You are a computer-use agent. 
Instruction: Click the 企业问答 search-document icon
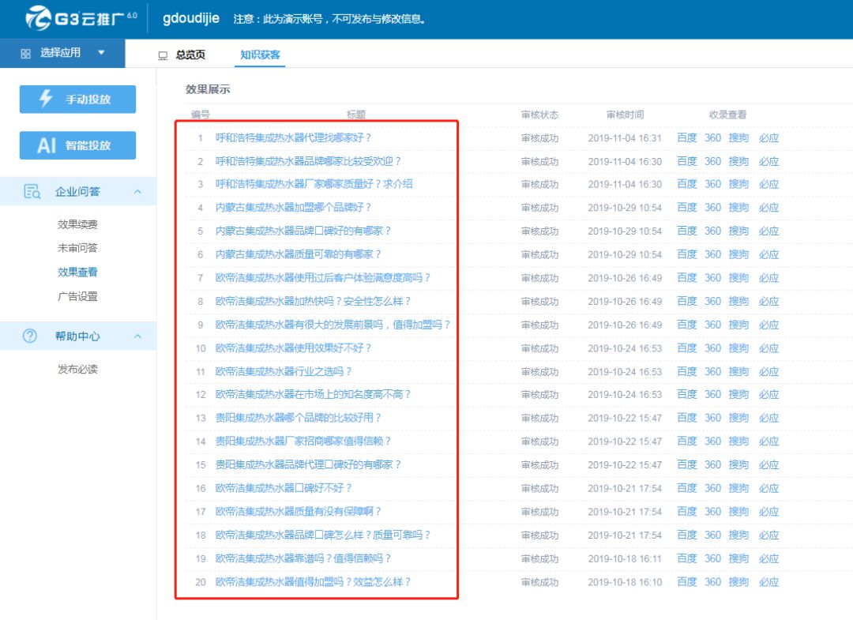coord(32,191)
